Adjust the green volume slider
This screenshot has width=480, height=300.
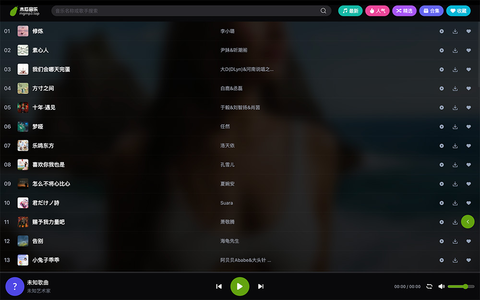461,287
